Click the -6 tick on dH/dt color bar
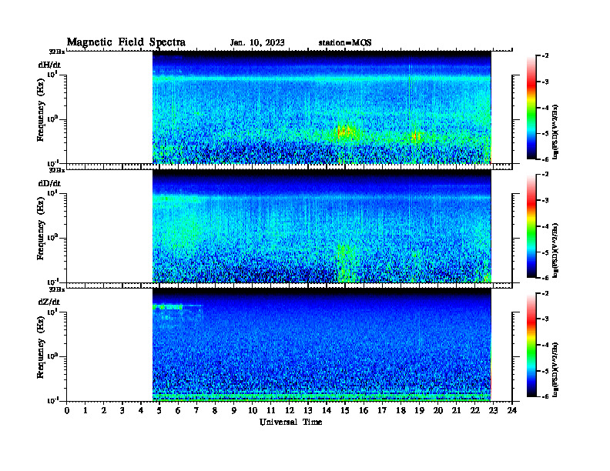 pyautogui.click(x=545, y=159)
